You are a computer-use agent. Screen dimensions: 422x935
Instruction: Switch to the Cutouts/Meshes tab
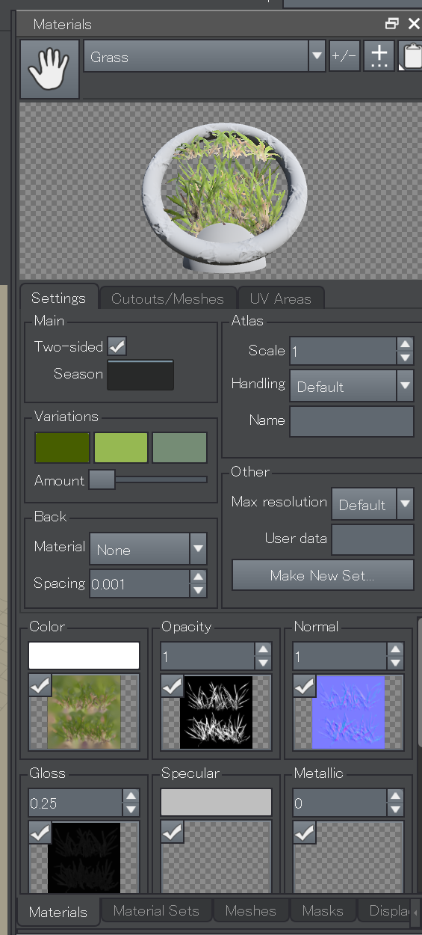[x=168, y=298]
